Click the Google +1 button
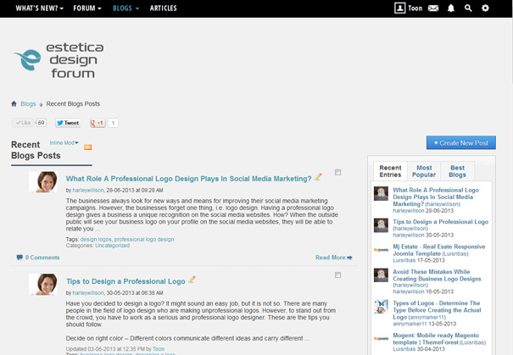 click(x=98, y=123)
